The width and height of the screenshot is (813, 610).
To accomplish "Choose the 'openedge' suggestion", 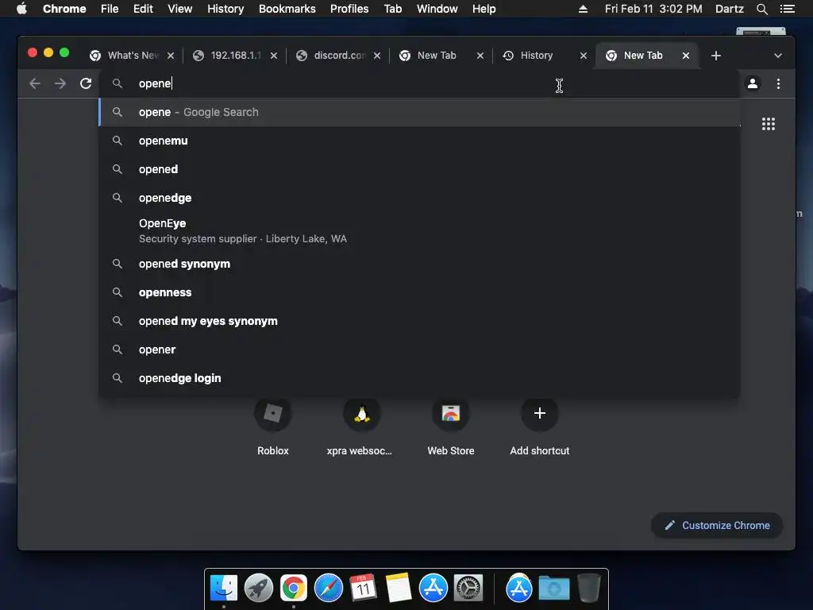I will (419, 198).
